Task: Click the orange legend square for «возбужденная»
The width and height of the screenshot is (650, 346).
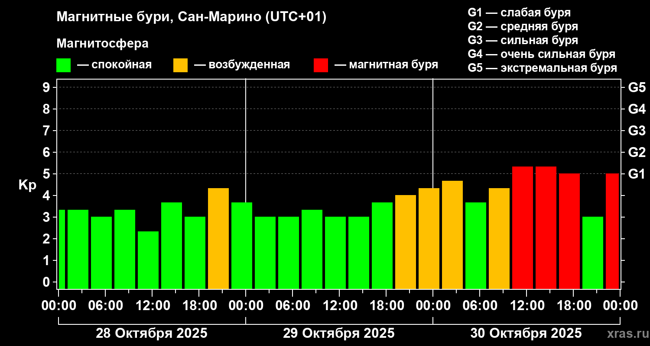Action: click(x=180, y=65)
